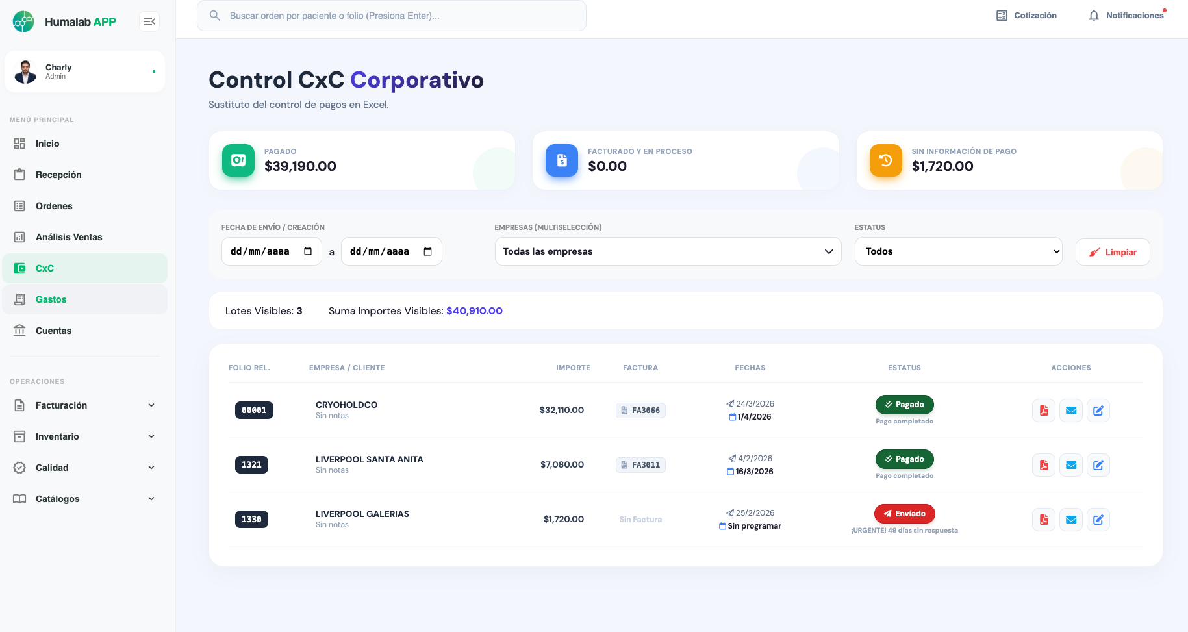The image size is (1188, 632).
Task: Click the Humalab APP logo
Action: 64,21
